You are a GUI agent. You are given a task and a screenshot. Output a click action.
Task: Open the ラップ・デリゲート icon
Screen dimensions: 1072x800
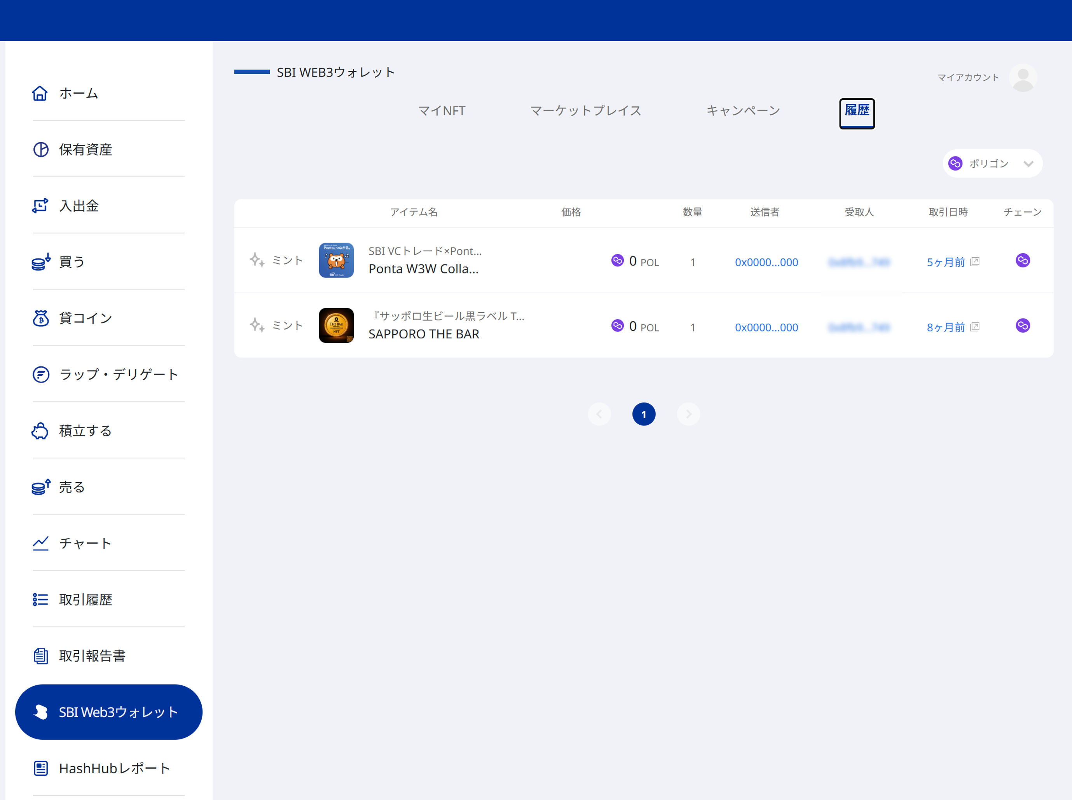click(x=41, y=374)
